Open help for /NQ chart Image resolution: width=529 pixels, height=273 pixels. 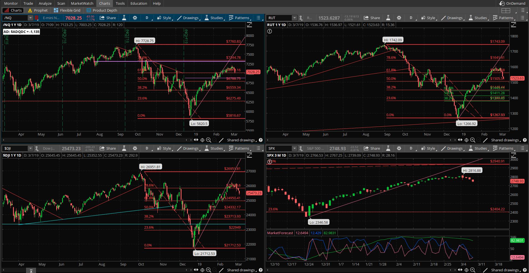(261, 140)
